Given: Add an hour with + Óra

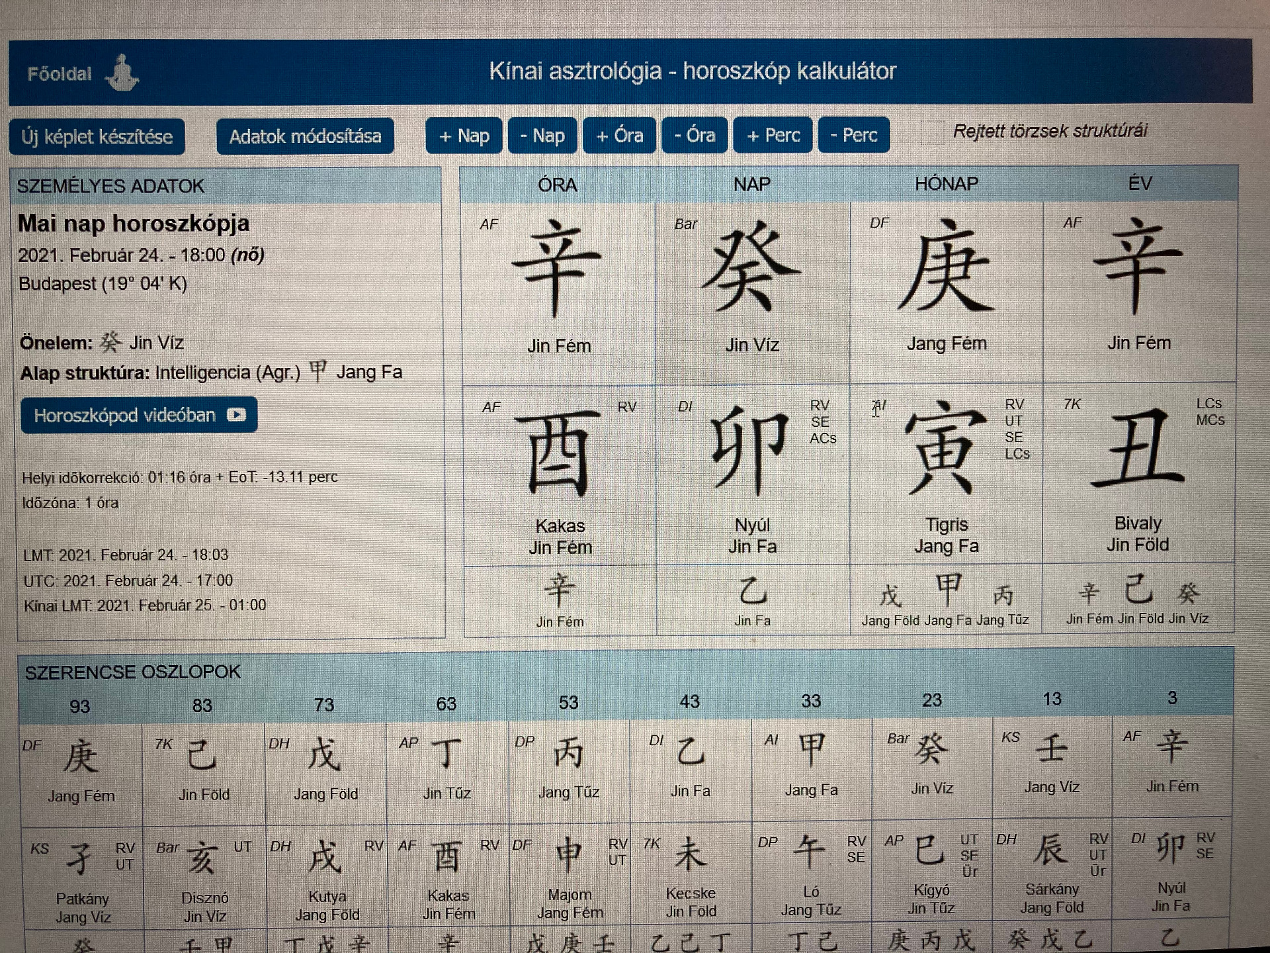Looking at the screenshot, I should pyautogui.click(x=619, y=136).
